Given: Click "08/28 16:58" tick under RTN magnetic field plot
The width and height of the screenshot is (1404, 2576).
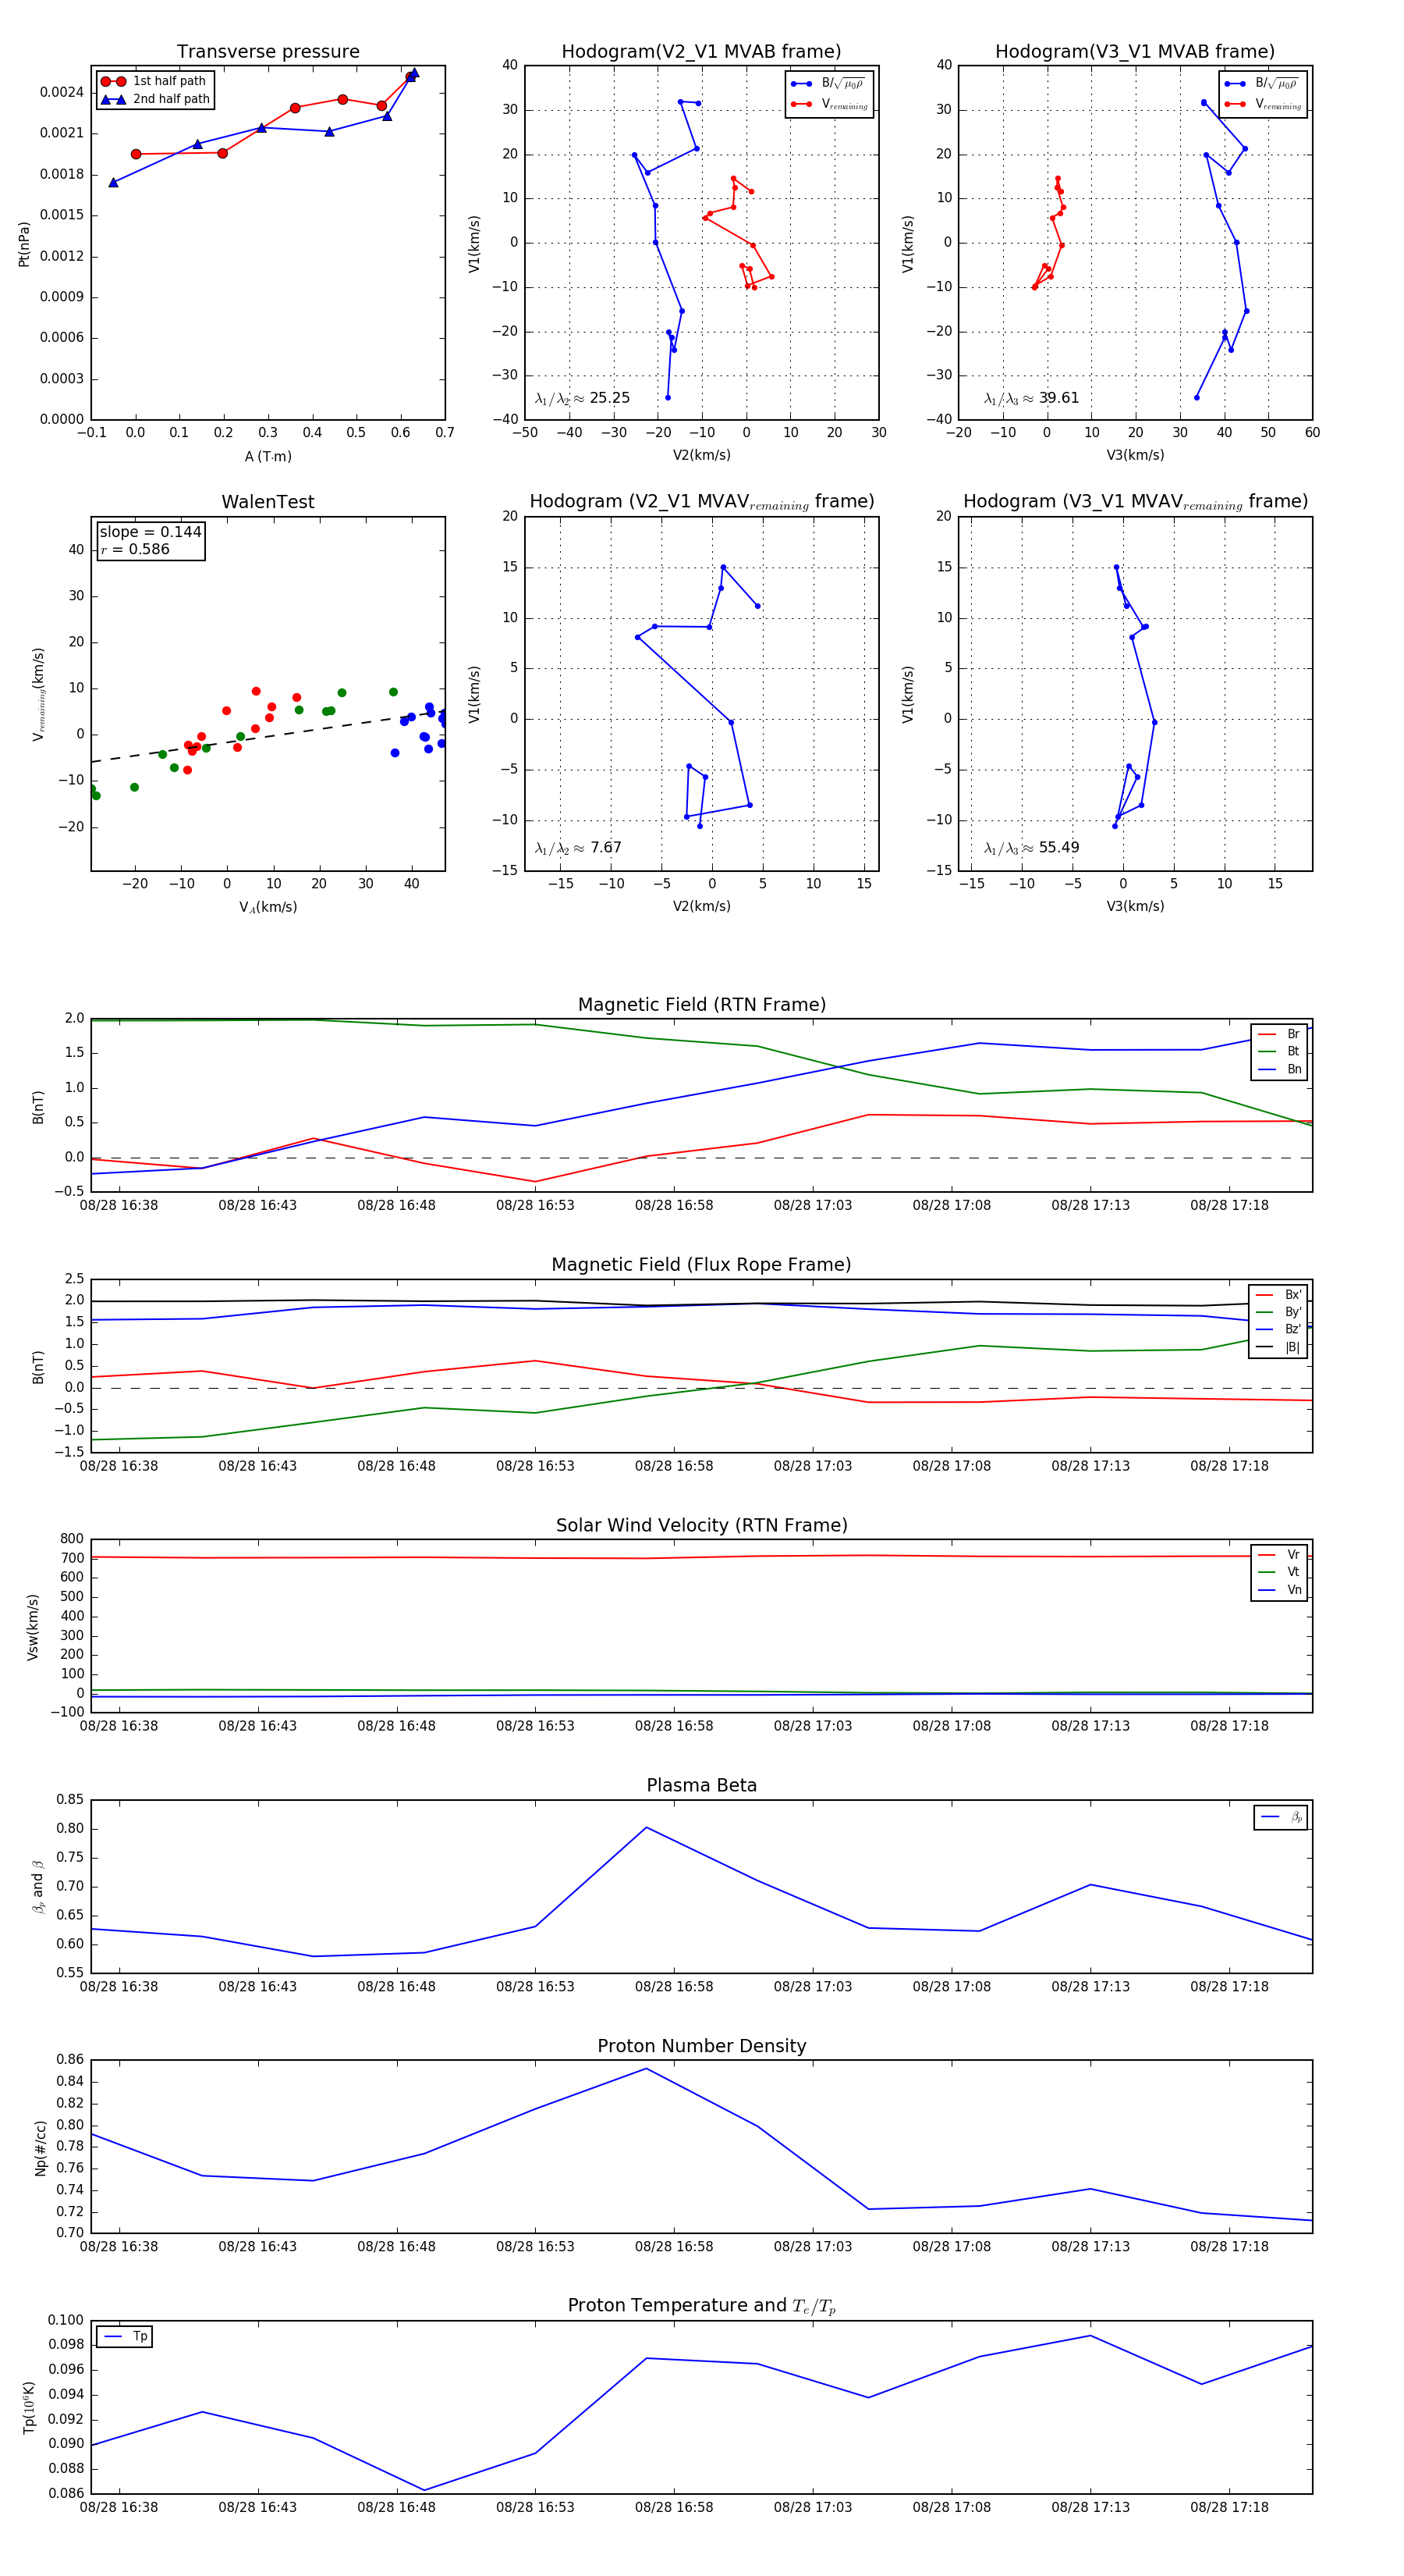Looking at the screenshot, I should point(675,1205).
